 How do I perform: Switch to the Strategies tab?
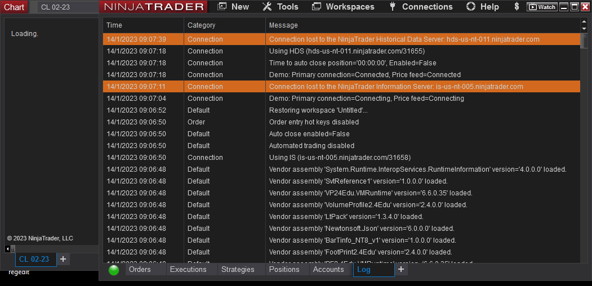(x=238, y=270)
